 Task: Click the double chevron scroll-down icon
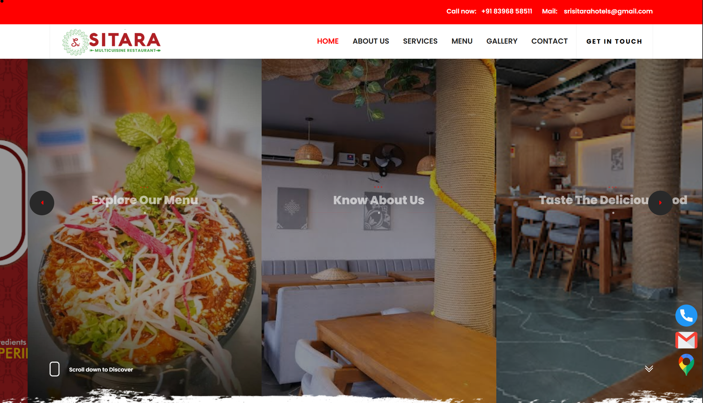click(x=649, y=369)
